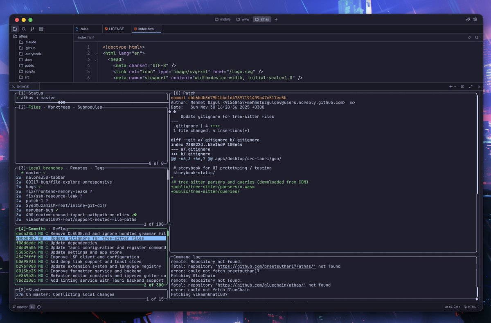Open the .rules editor tab
491x323 pixels.
coord(88,29)
